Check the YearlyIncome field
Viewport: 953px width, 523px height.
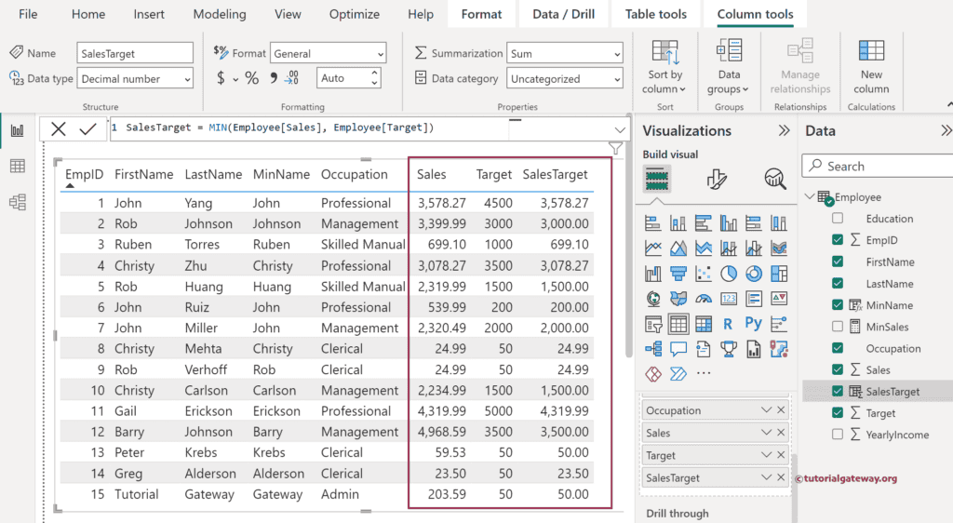coord(838,435)
